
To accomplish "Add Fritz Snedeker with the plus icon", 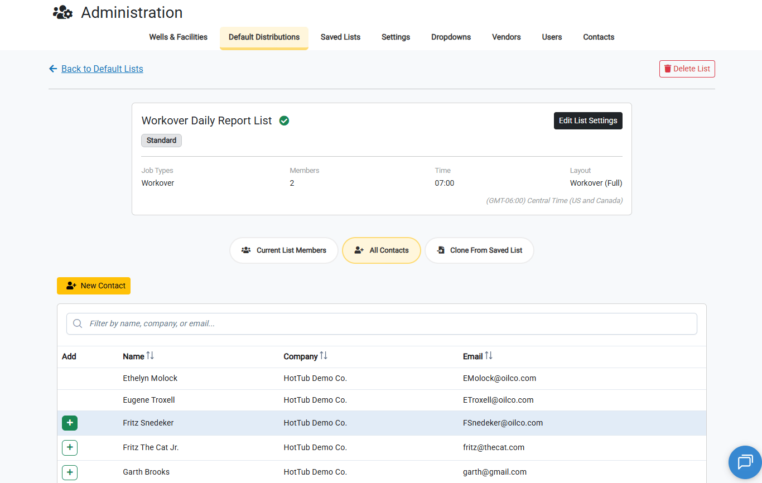I will (70, 423).
